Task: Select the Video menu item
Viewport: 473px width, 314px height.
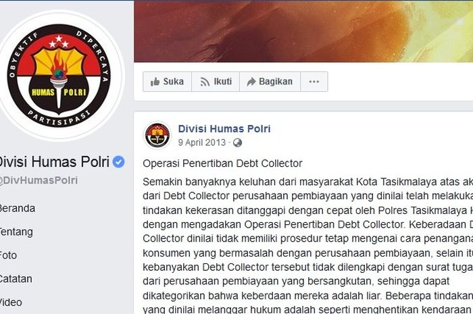Action: (x=11, y=303)
